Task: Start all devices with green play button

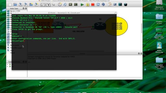Action: click(82, 5)
